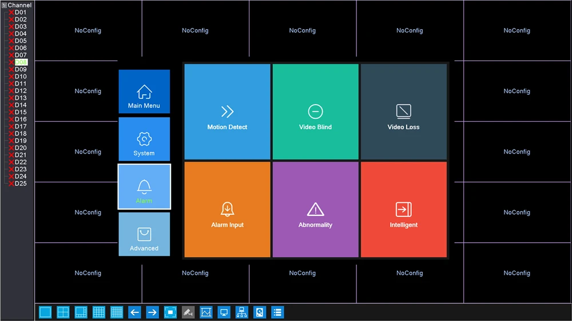Select channel D11 in tree
572x321 pixels.
[x=21, y=83]
